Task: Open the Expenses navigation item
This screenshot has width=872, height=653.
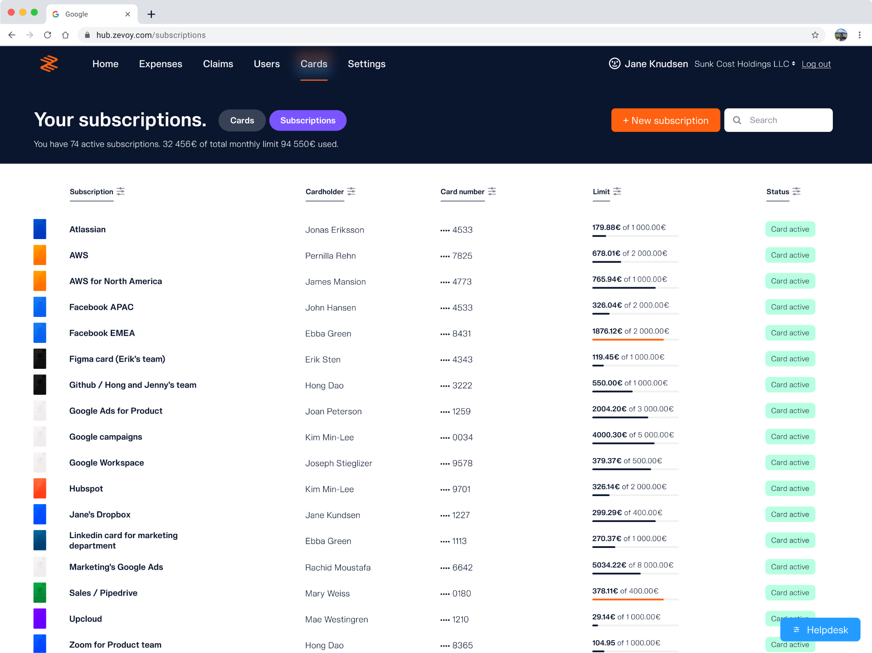Action: 161,64
